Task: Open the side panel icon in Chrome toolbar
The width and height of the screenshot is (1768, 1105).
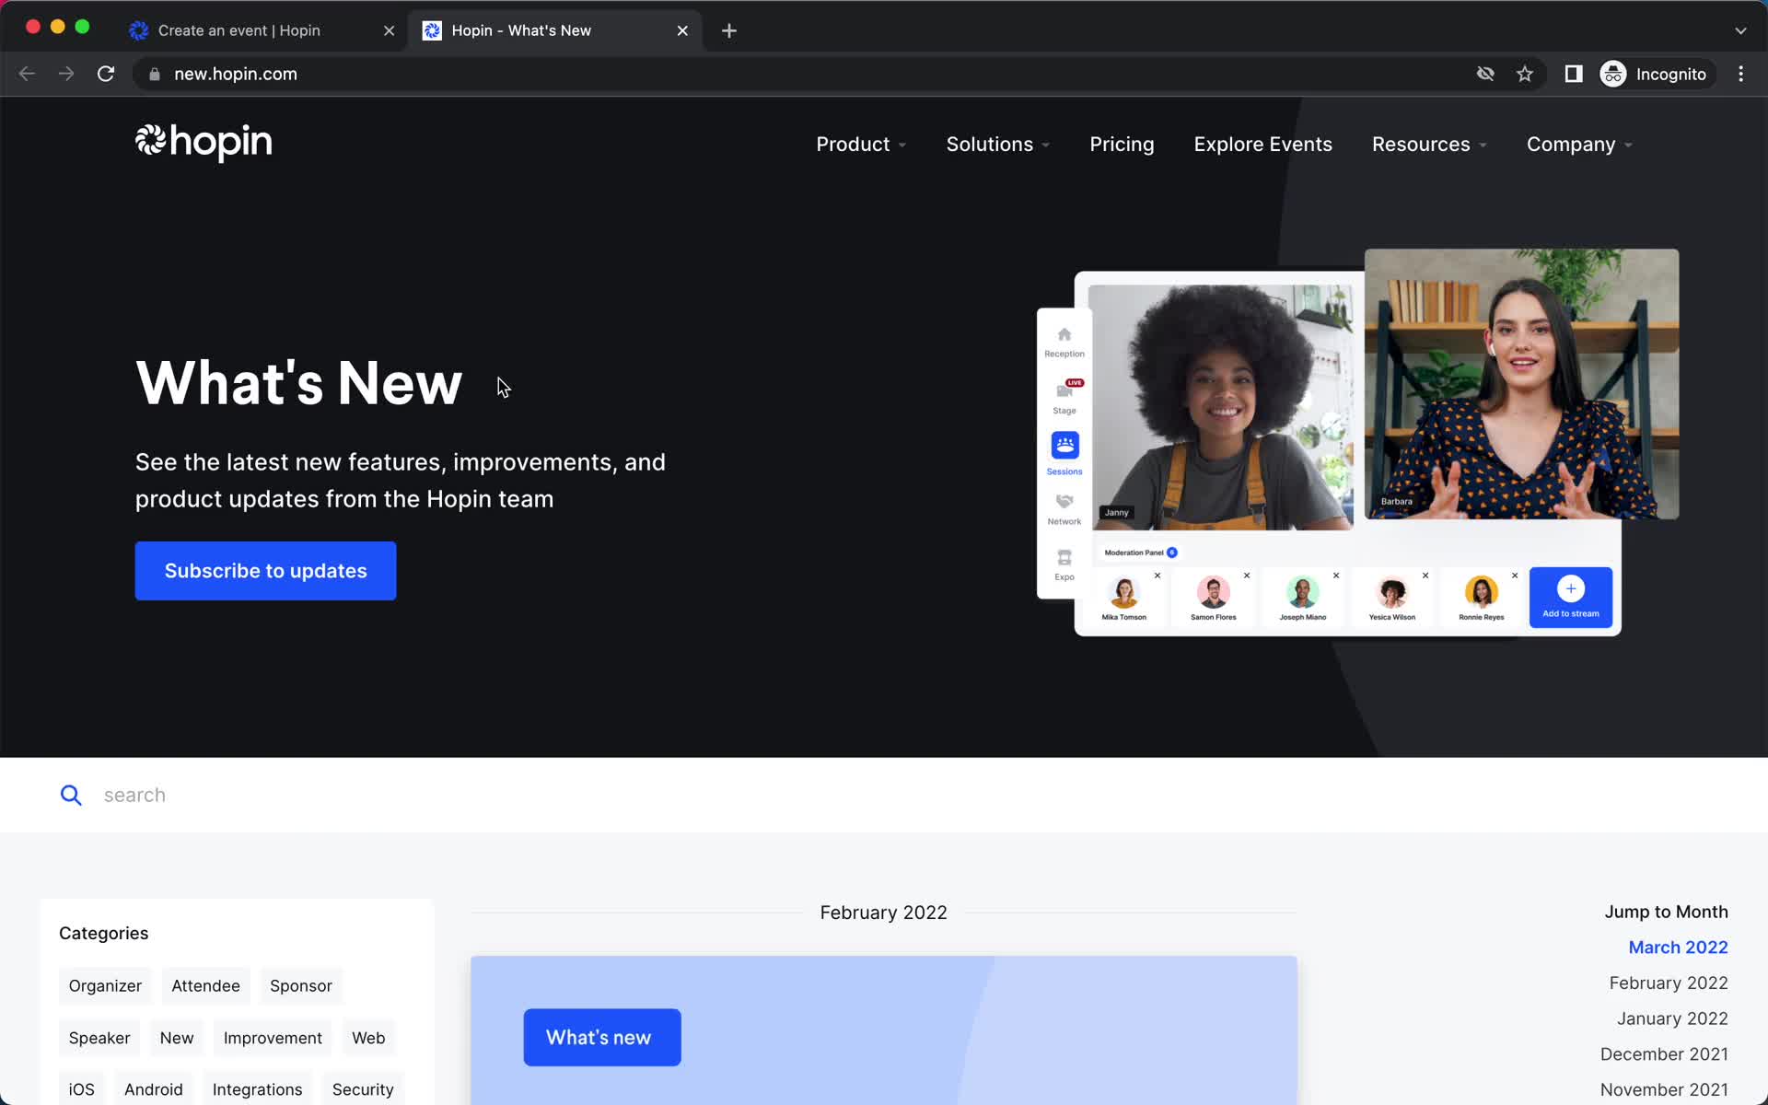Action: (1574, 74)
